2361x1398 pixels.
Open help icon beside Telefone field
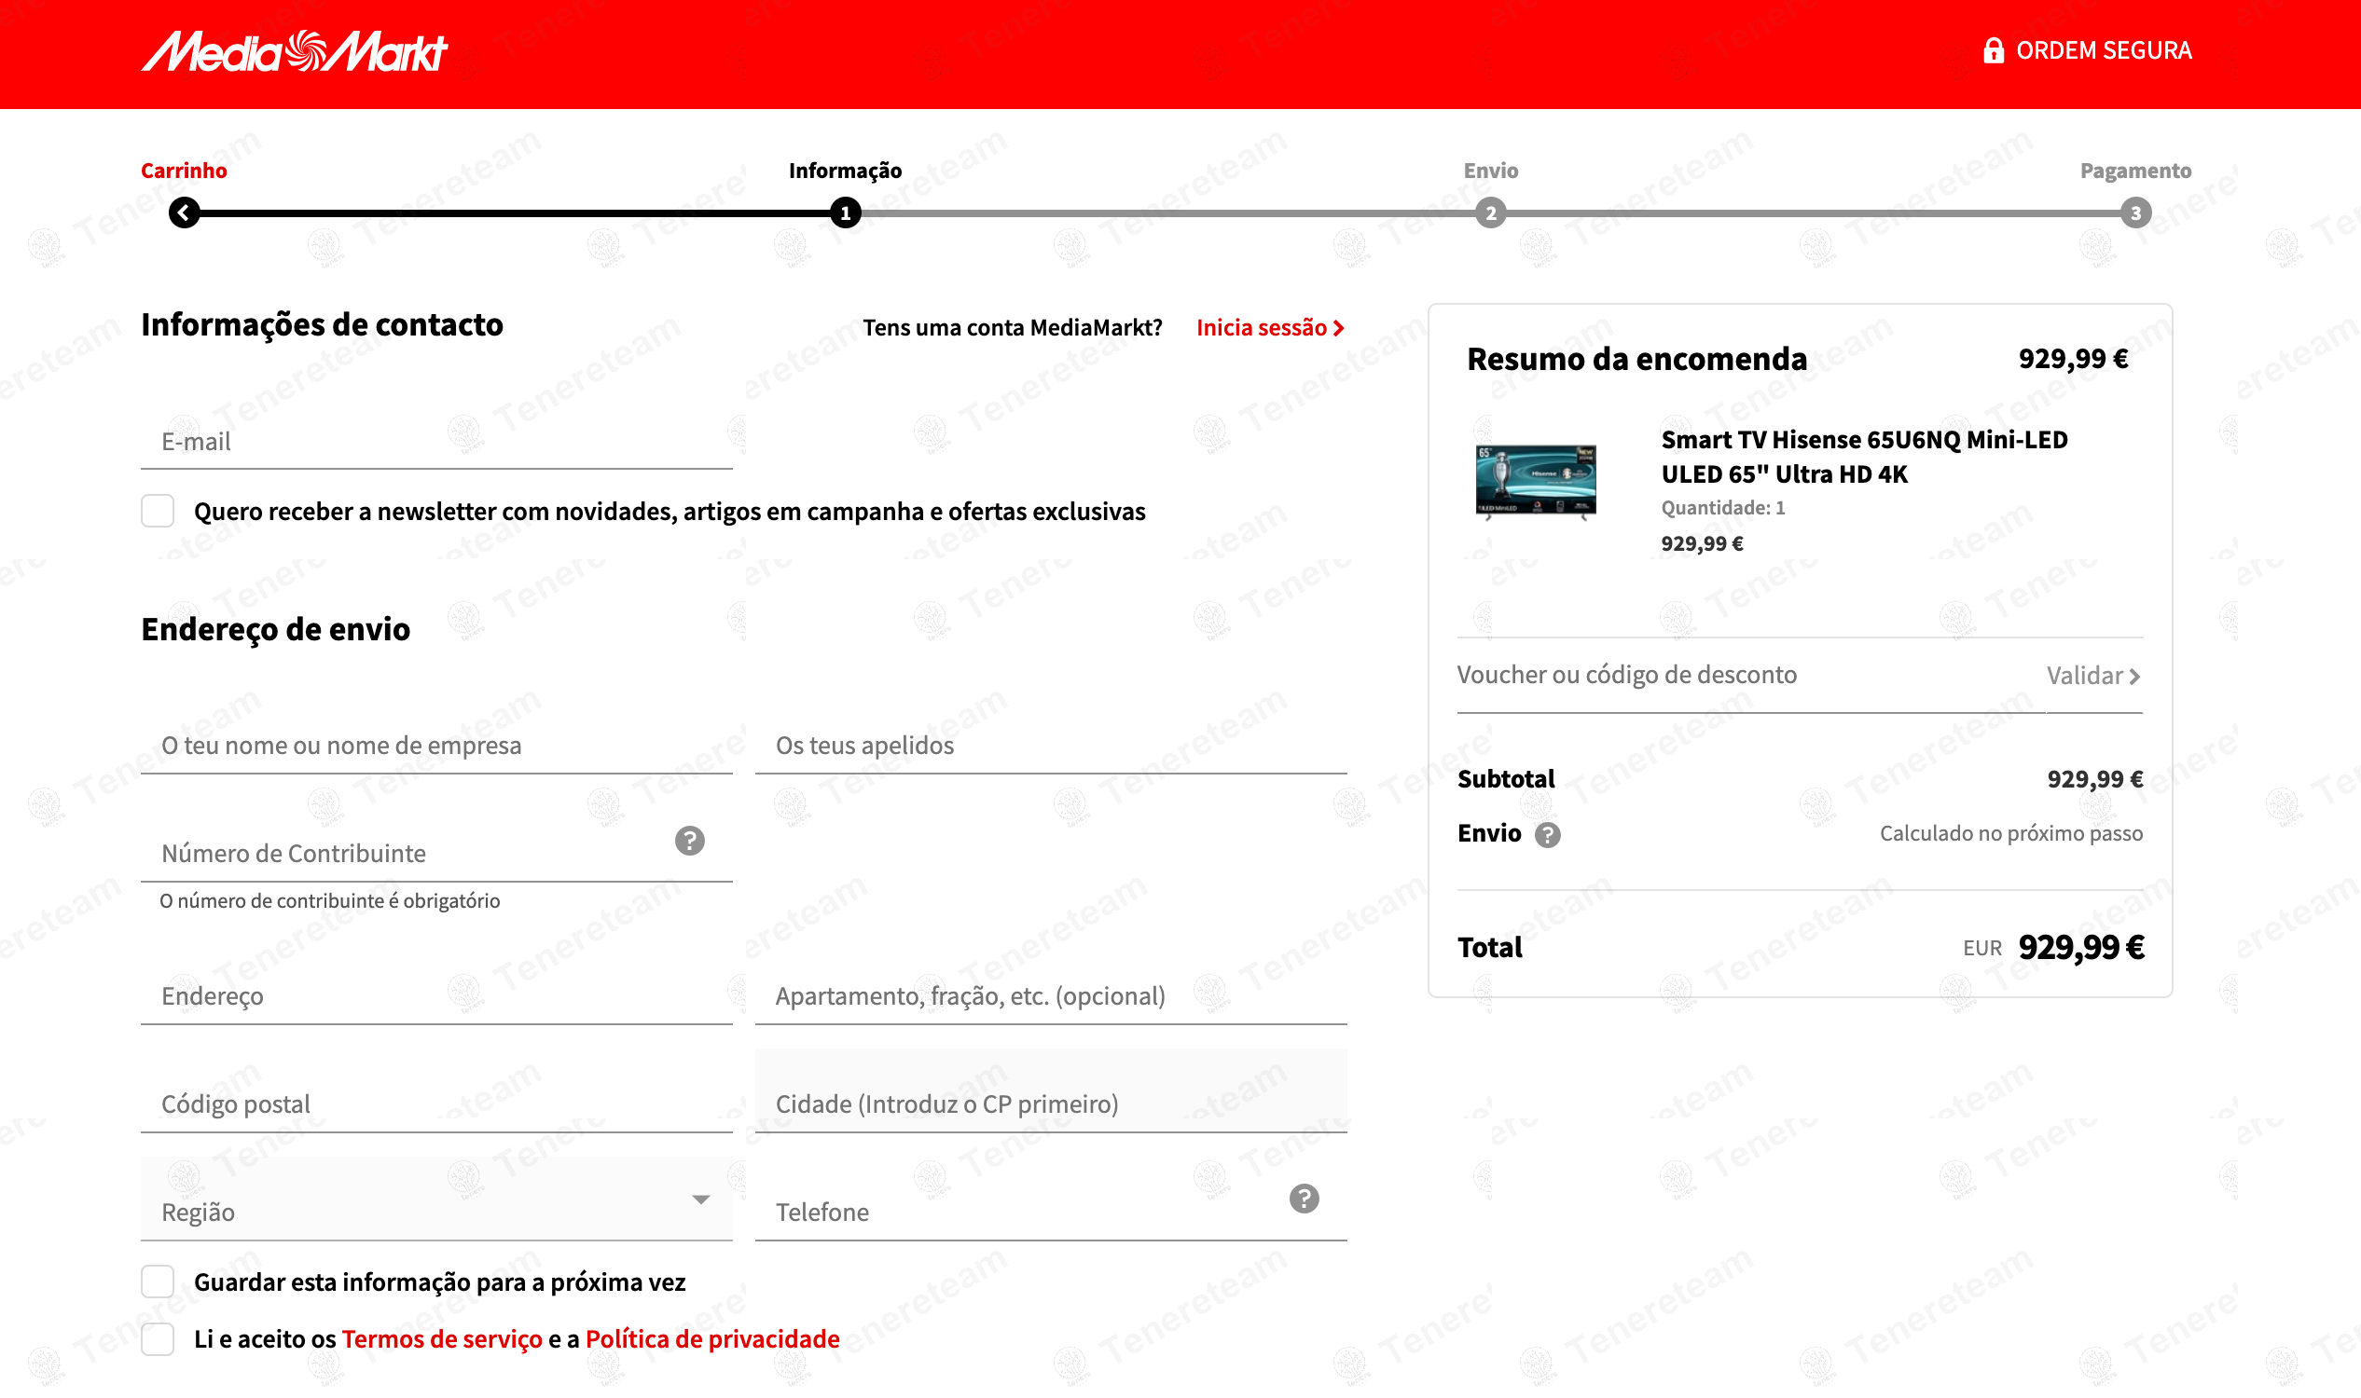coord(1304,1199)
